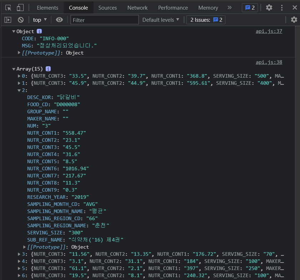Toggle the device toolbar icon
Image resolution: width=300 pixels, height=280 pixels.
[x=20, y=7]
